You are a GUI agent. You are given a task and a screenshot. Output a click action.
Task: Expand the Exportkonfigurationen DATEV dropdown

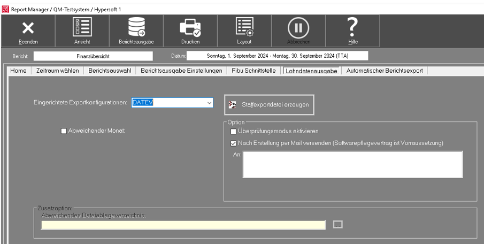pos(209,103)
